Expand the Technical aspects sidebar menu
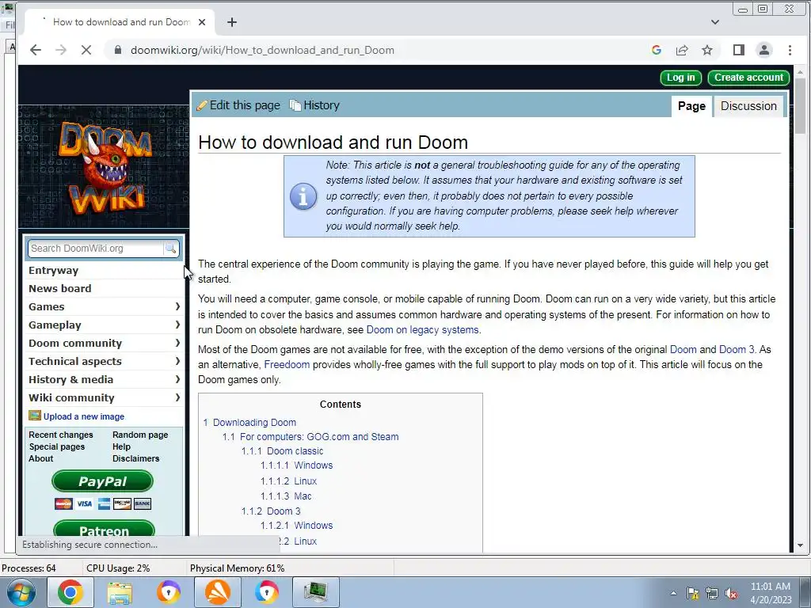 pyautogui.click(x=105, y=361)
